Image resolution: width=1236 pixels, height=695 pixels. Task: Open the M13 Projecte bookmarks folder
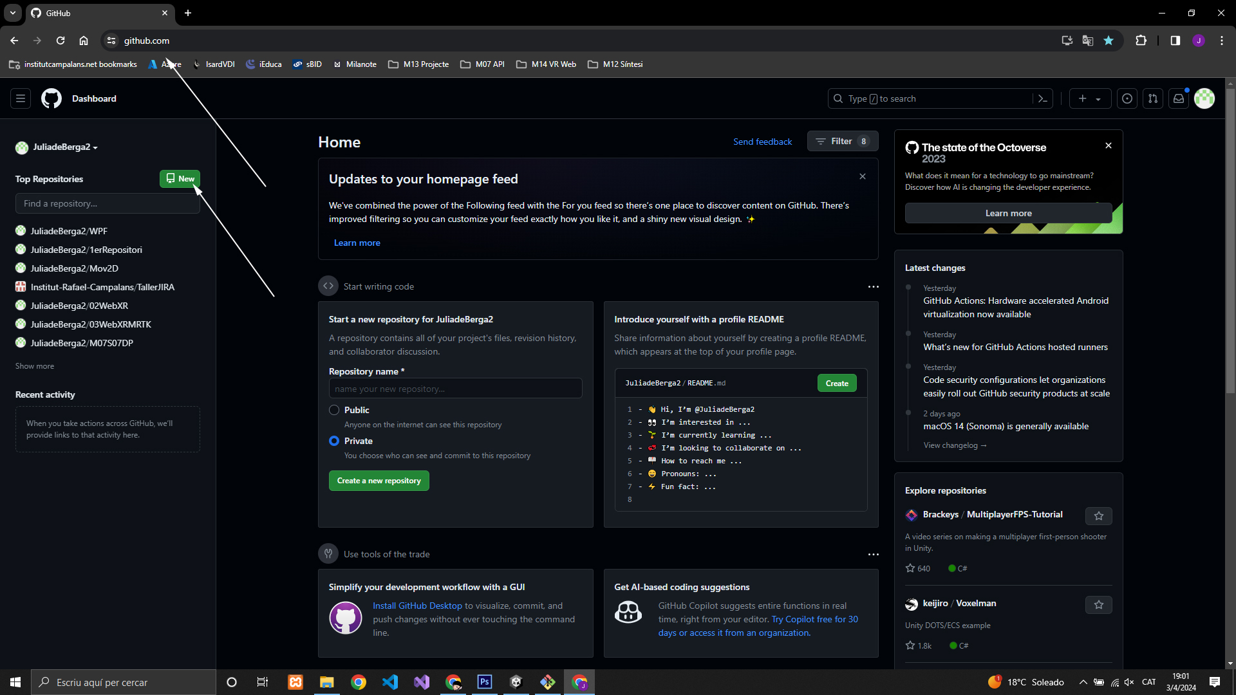[x=419, y=64]
